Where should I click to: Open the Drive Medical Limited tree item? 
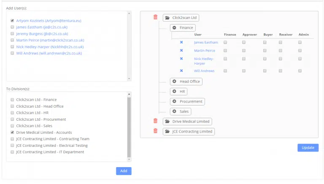(187, 122)
